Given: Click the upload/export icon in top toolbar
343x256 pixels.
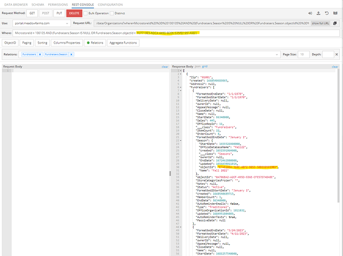Looking at the screenshot, I should 318,13.
